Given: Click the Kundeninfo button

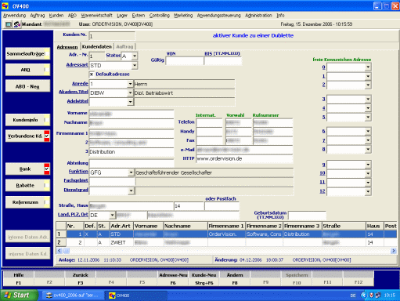Looking at the screenshot, I should point(25,120).
